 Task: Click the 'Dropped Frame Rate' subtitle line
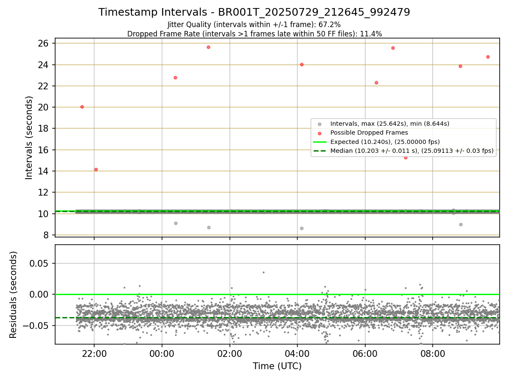(x=255, y=34)
